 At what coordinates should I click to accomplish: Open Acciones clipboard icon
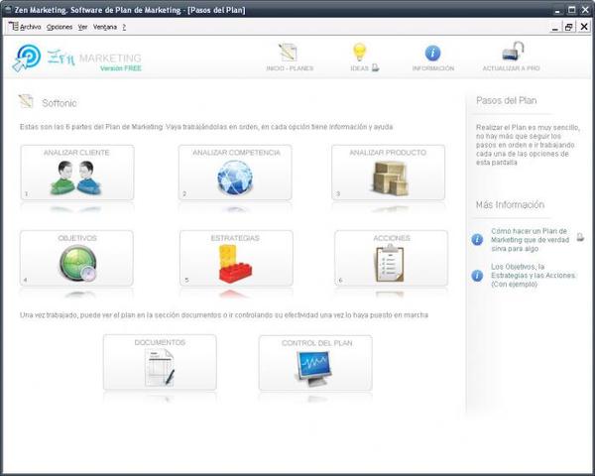[x=390, y=264]
